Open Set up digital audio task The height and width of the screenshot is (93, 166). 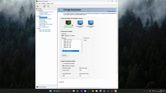click(x=43, y=23)
